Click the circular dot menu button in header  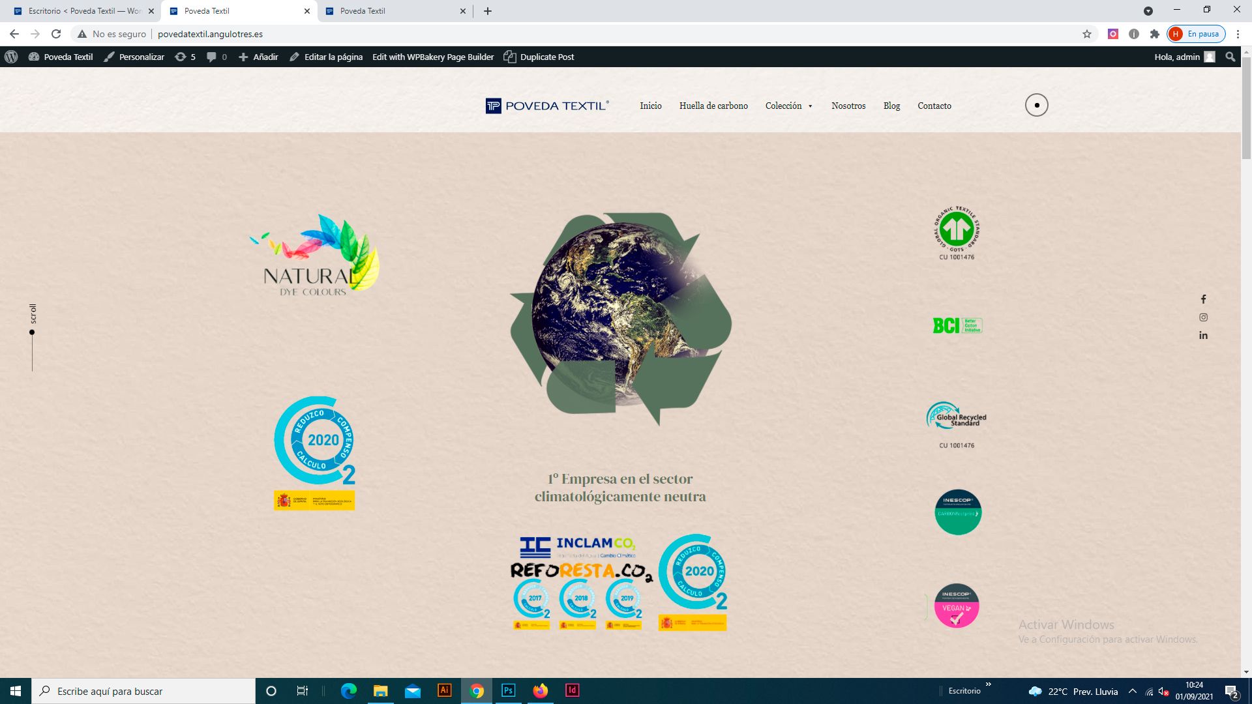tap(1036, 105)
